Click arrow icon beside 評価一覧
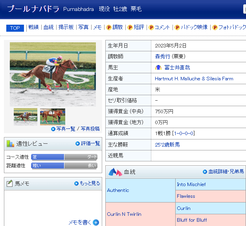This screenshot has width=246, height=226. click(x=77, y=143)
